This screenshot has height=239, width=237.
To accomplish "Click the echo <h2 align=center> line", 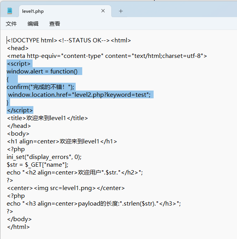I will tap(75, 173).
